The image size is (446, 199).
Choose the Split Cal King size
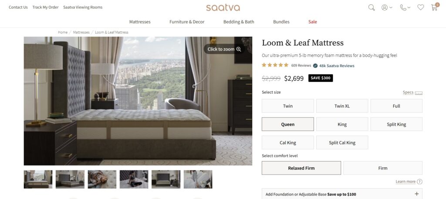click(x=342, y=142)
